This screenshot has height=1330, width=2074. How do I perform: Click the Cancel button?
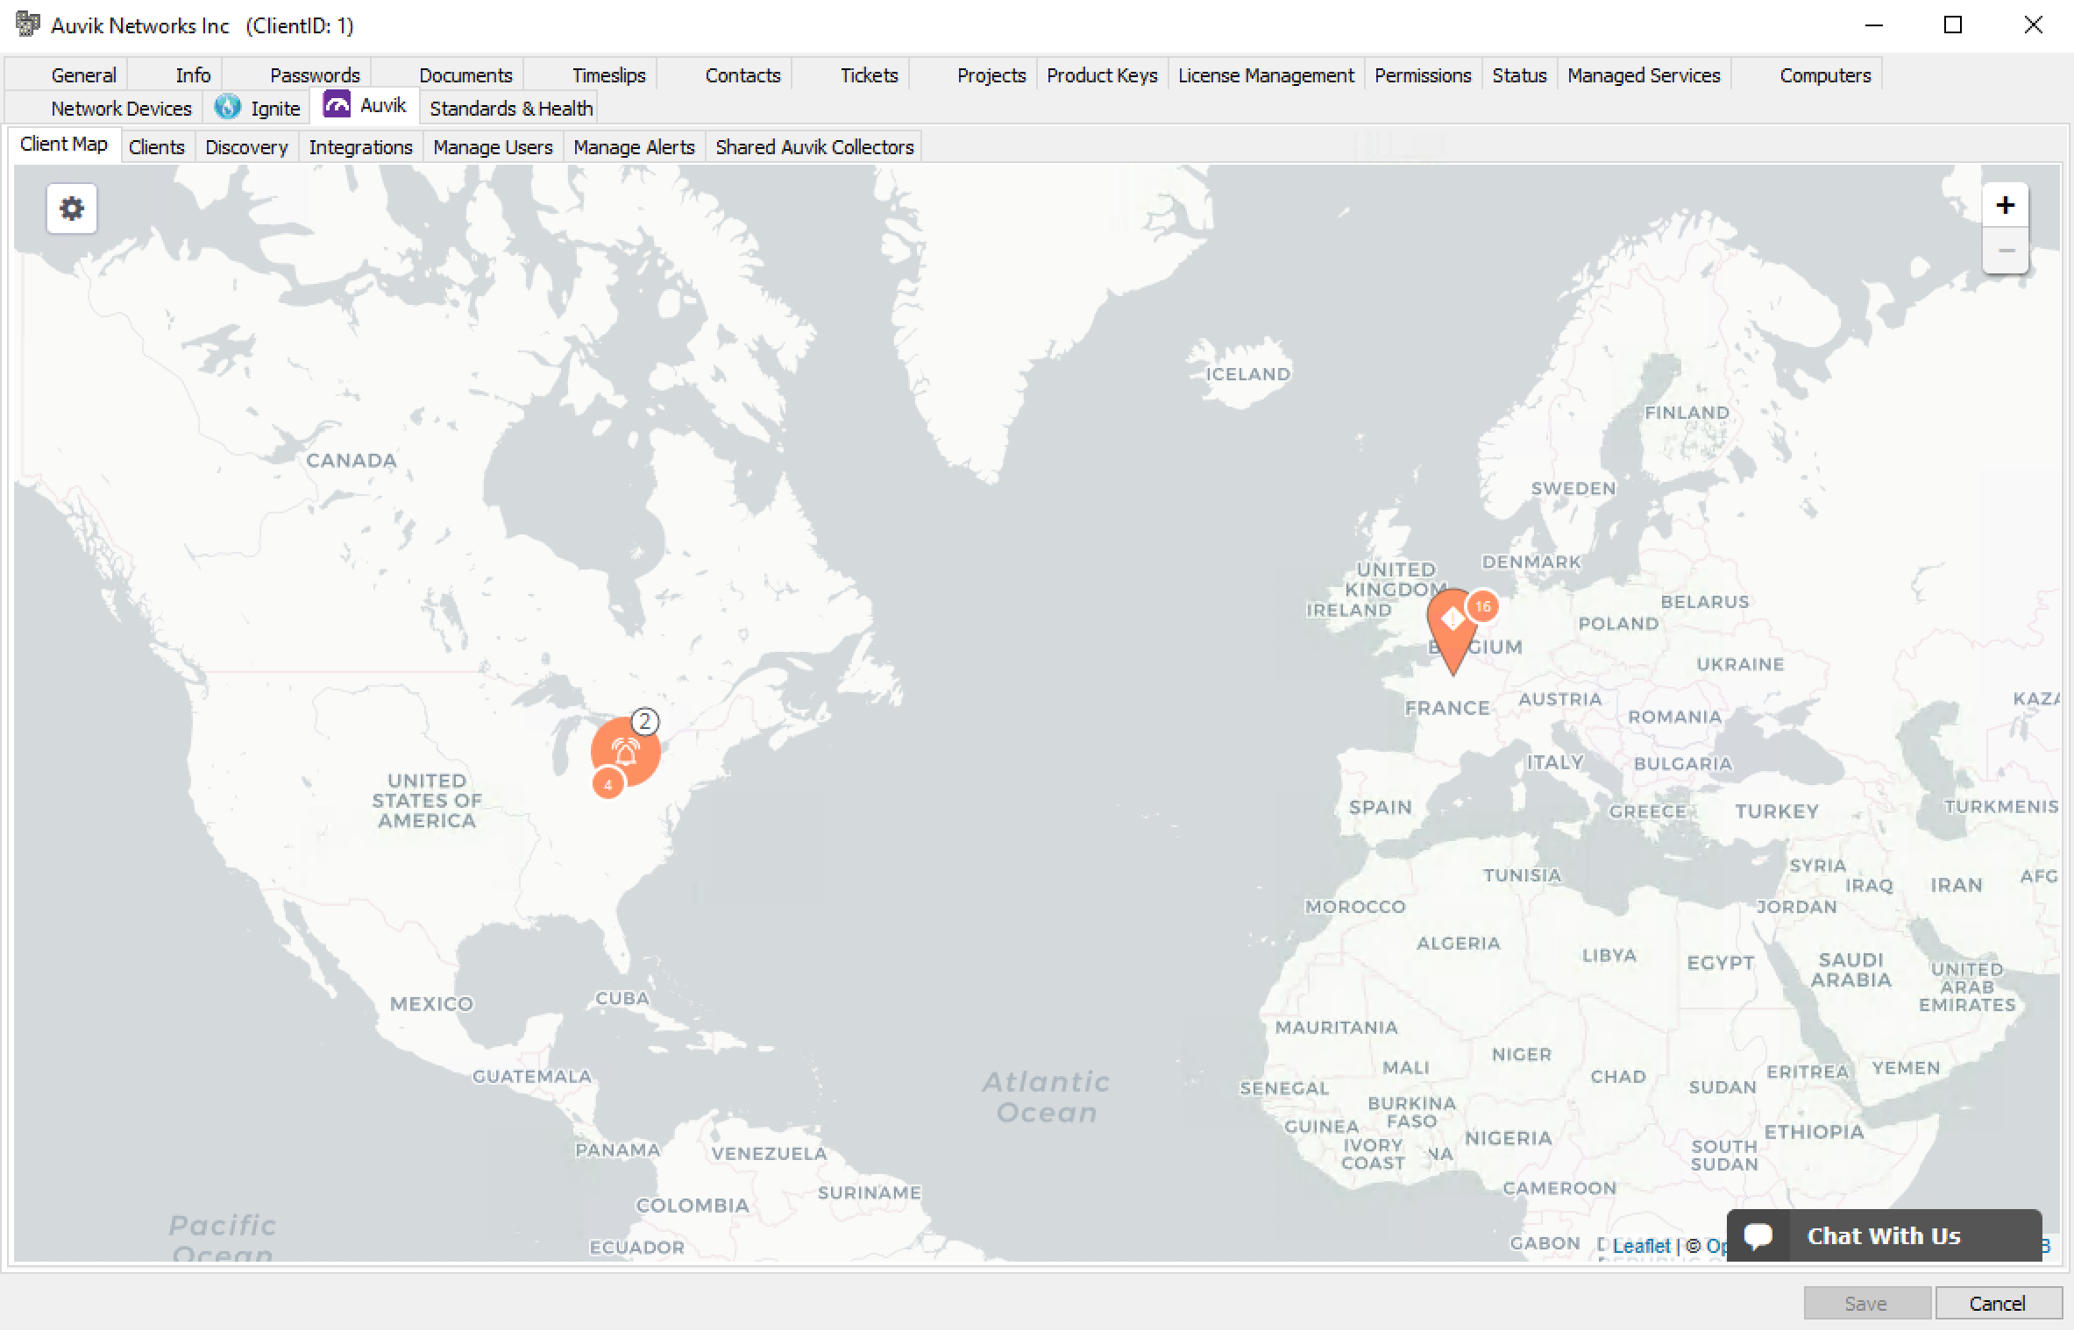[1998, 1304]
